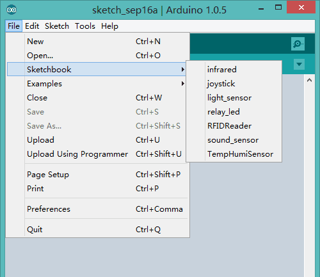This screenshot has height=277, width=320.
Task: Maximize the Arduino window
Action: pos(278,7)
